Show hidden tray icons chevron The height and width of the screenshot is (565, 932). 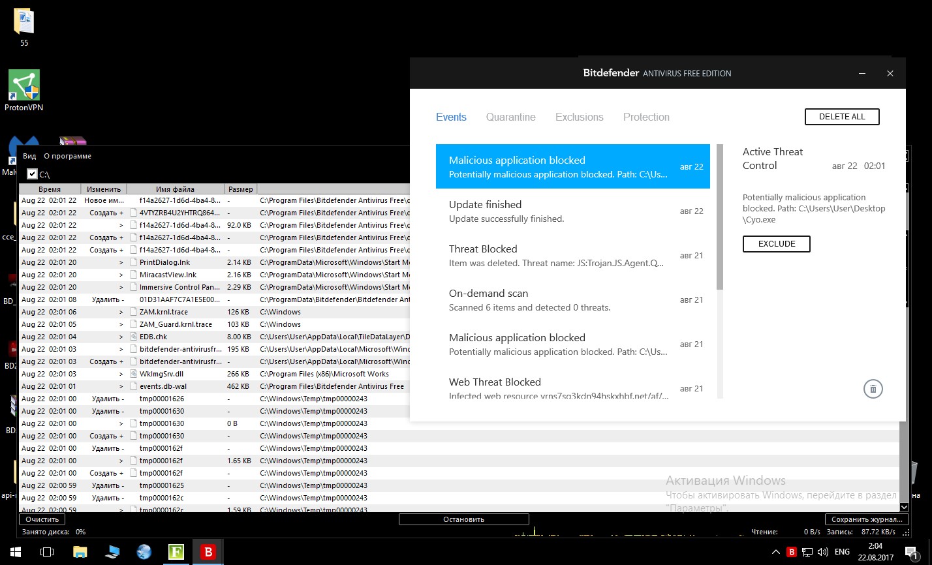click(775, 552)
